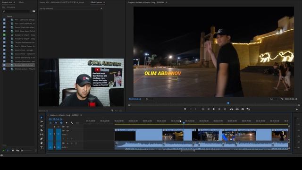Open timeline sequence panel menu
The height and width of the screenshot is (170, 302).
coord(81,115)
